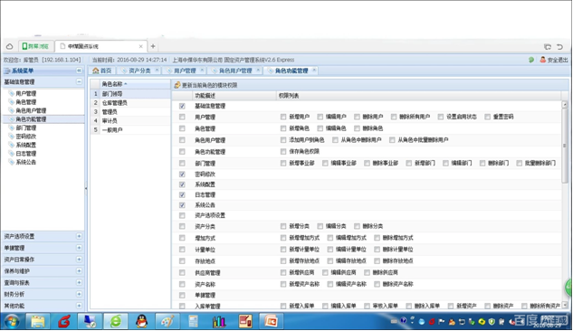Open the Windows Start menu
This screenshot has height=331, width=573.
[x=12, y=322]
